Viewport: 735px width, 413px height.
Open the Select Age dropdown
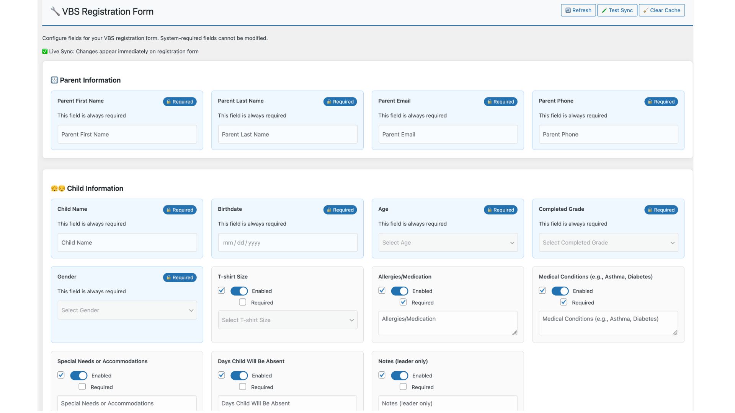pos(448,242)
